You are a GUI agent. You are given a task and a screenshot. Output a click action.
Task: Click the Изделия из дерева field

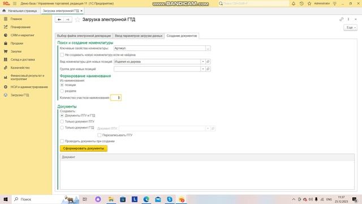157,62
